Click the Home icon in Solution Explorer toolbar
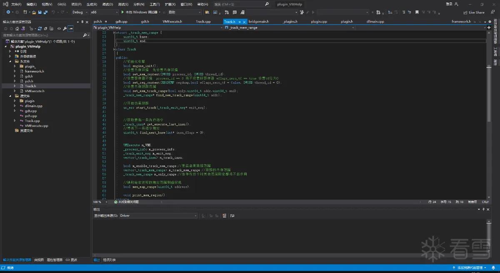 [17, 29]
